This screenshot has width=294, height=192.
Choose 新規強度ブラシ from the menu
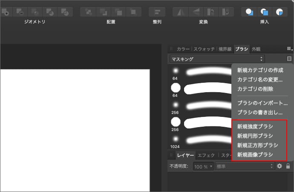pyautogui.click(x=255, y=126)
